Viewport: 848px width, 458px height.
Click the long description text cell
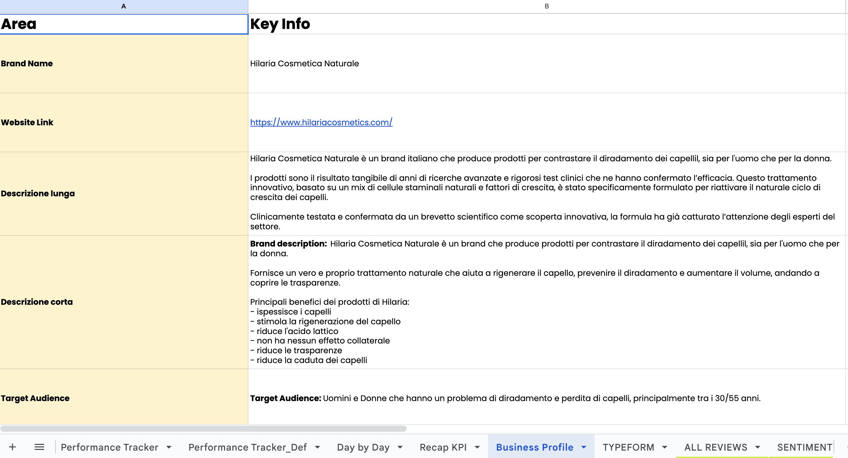547,194
